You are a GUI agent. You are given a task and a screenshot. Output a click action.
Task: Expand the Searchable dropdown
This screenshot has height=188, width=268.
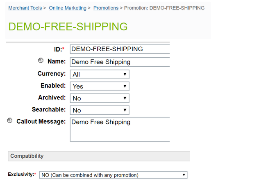(x=100, y=110)
